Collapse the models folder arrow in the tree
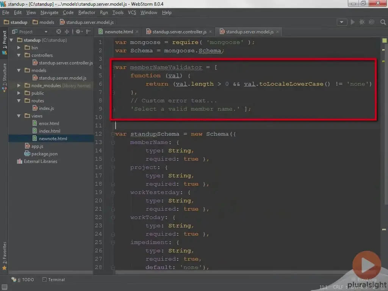 pos(19,70)
